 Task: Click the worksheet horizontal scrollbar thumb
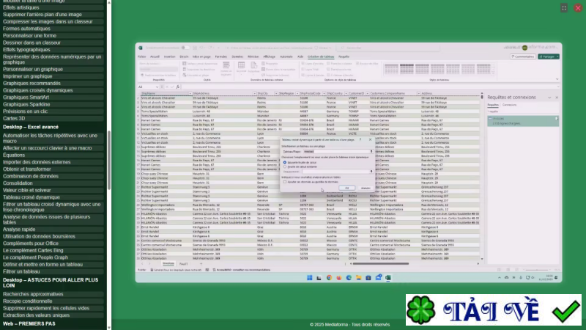click(380, 263)
